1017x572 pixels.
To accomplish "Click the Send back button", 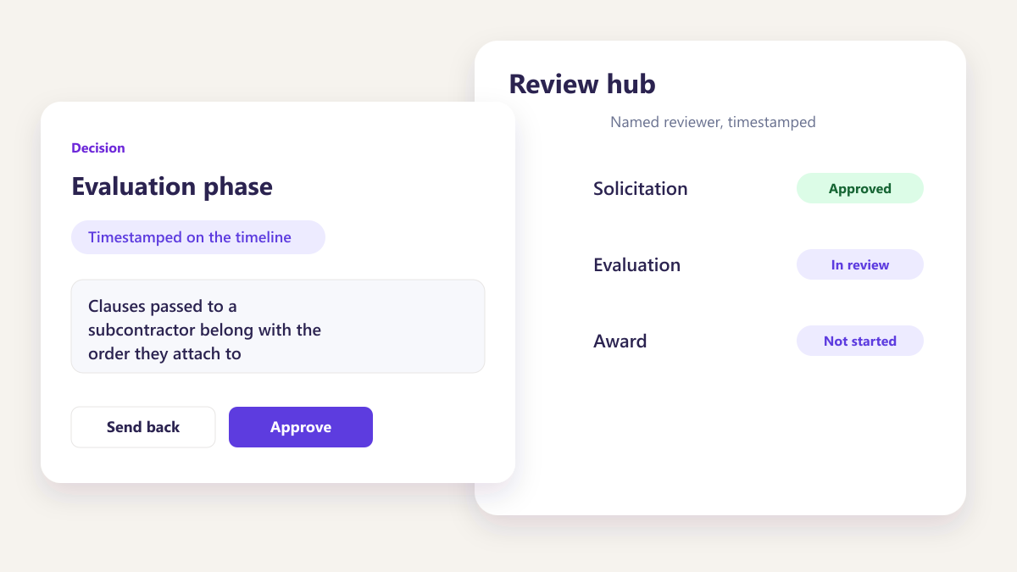I will click(143, 427).
